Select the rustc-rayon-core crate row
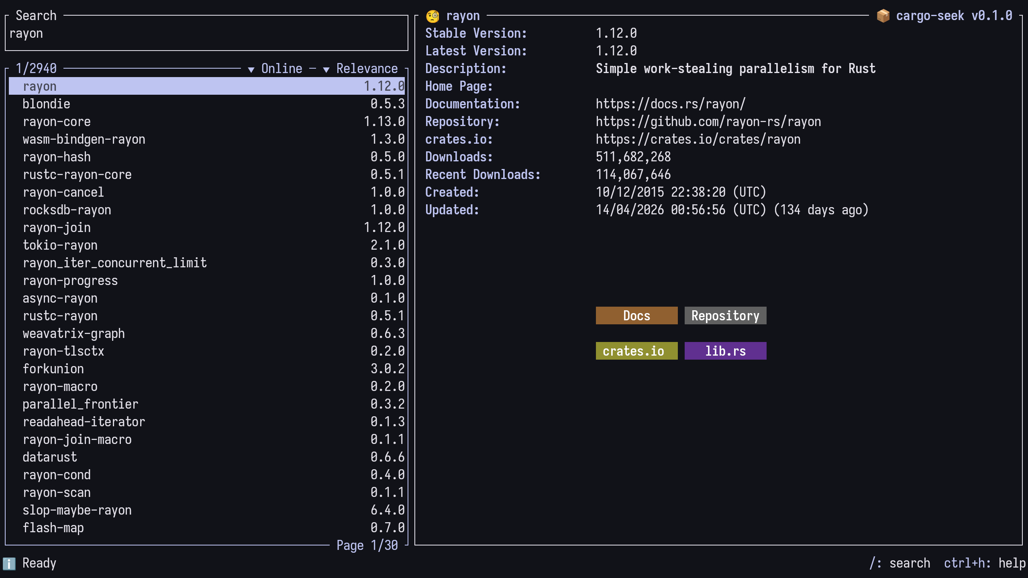Viewport: 1028px width, 578px height. pyautogui.click(x=207, y=174)
